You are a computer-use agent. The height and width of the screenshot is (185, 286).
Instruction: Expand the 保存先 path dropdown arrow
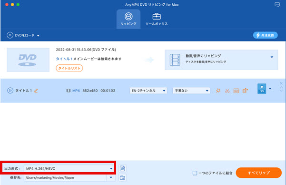111,178
